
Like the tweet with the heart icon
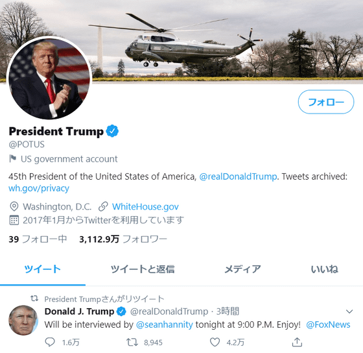(215, 342)
